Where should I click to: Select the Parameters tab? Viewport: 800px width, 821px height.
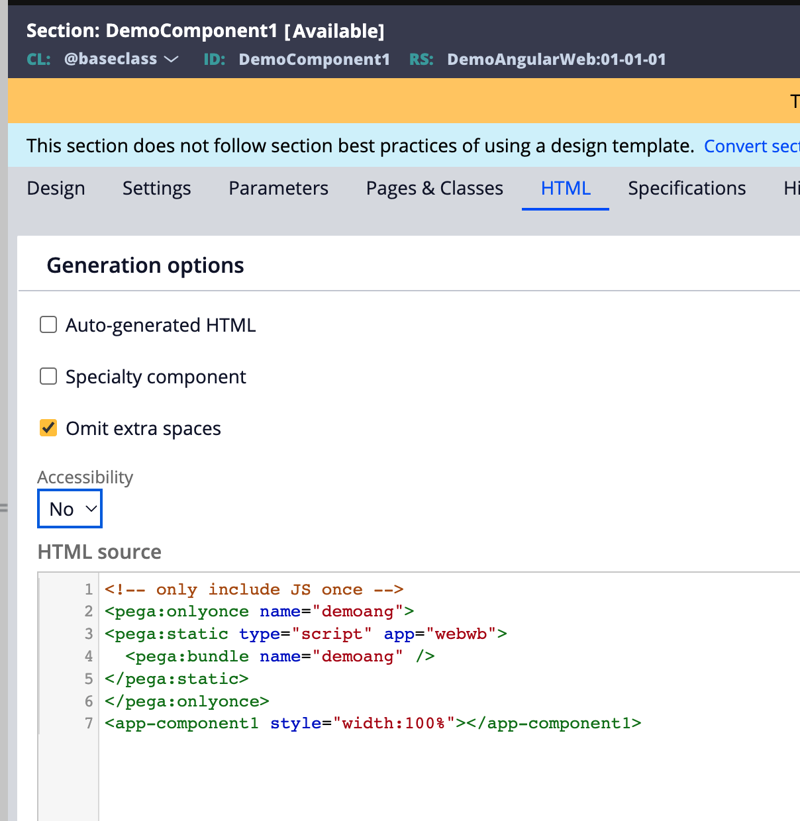(x=278, y=188)
